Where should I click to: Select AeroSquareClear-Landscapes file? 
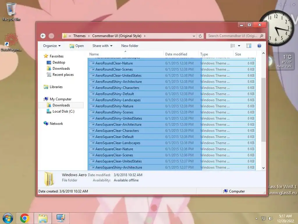click(172, 143)
